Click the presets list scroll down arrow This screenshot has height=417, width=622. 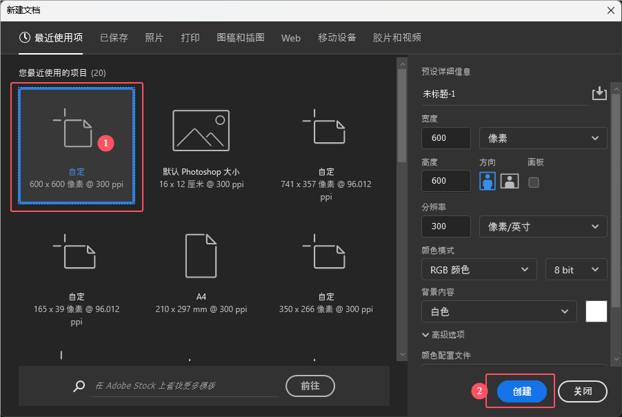click(x=402, y=354)
